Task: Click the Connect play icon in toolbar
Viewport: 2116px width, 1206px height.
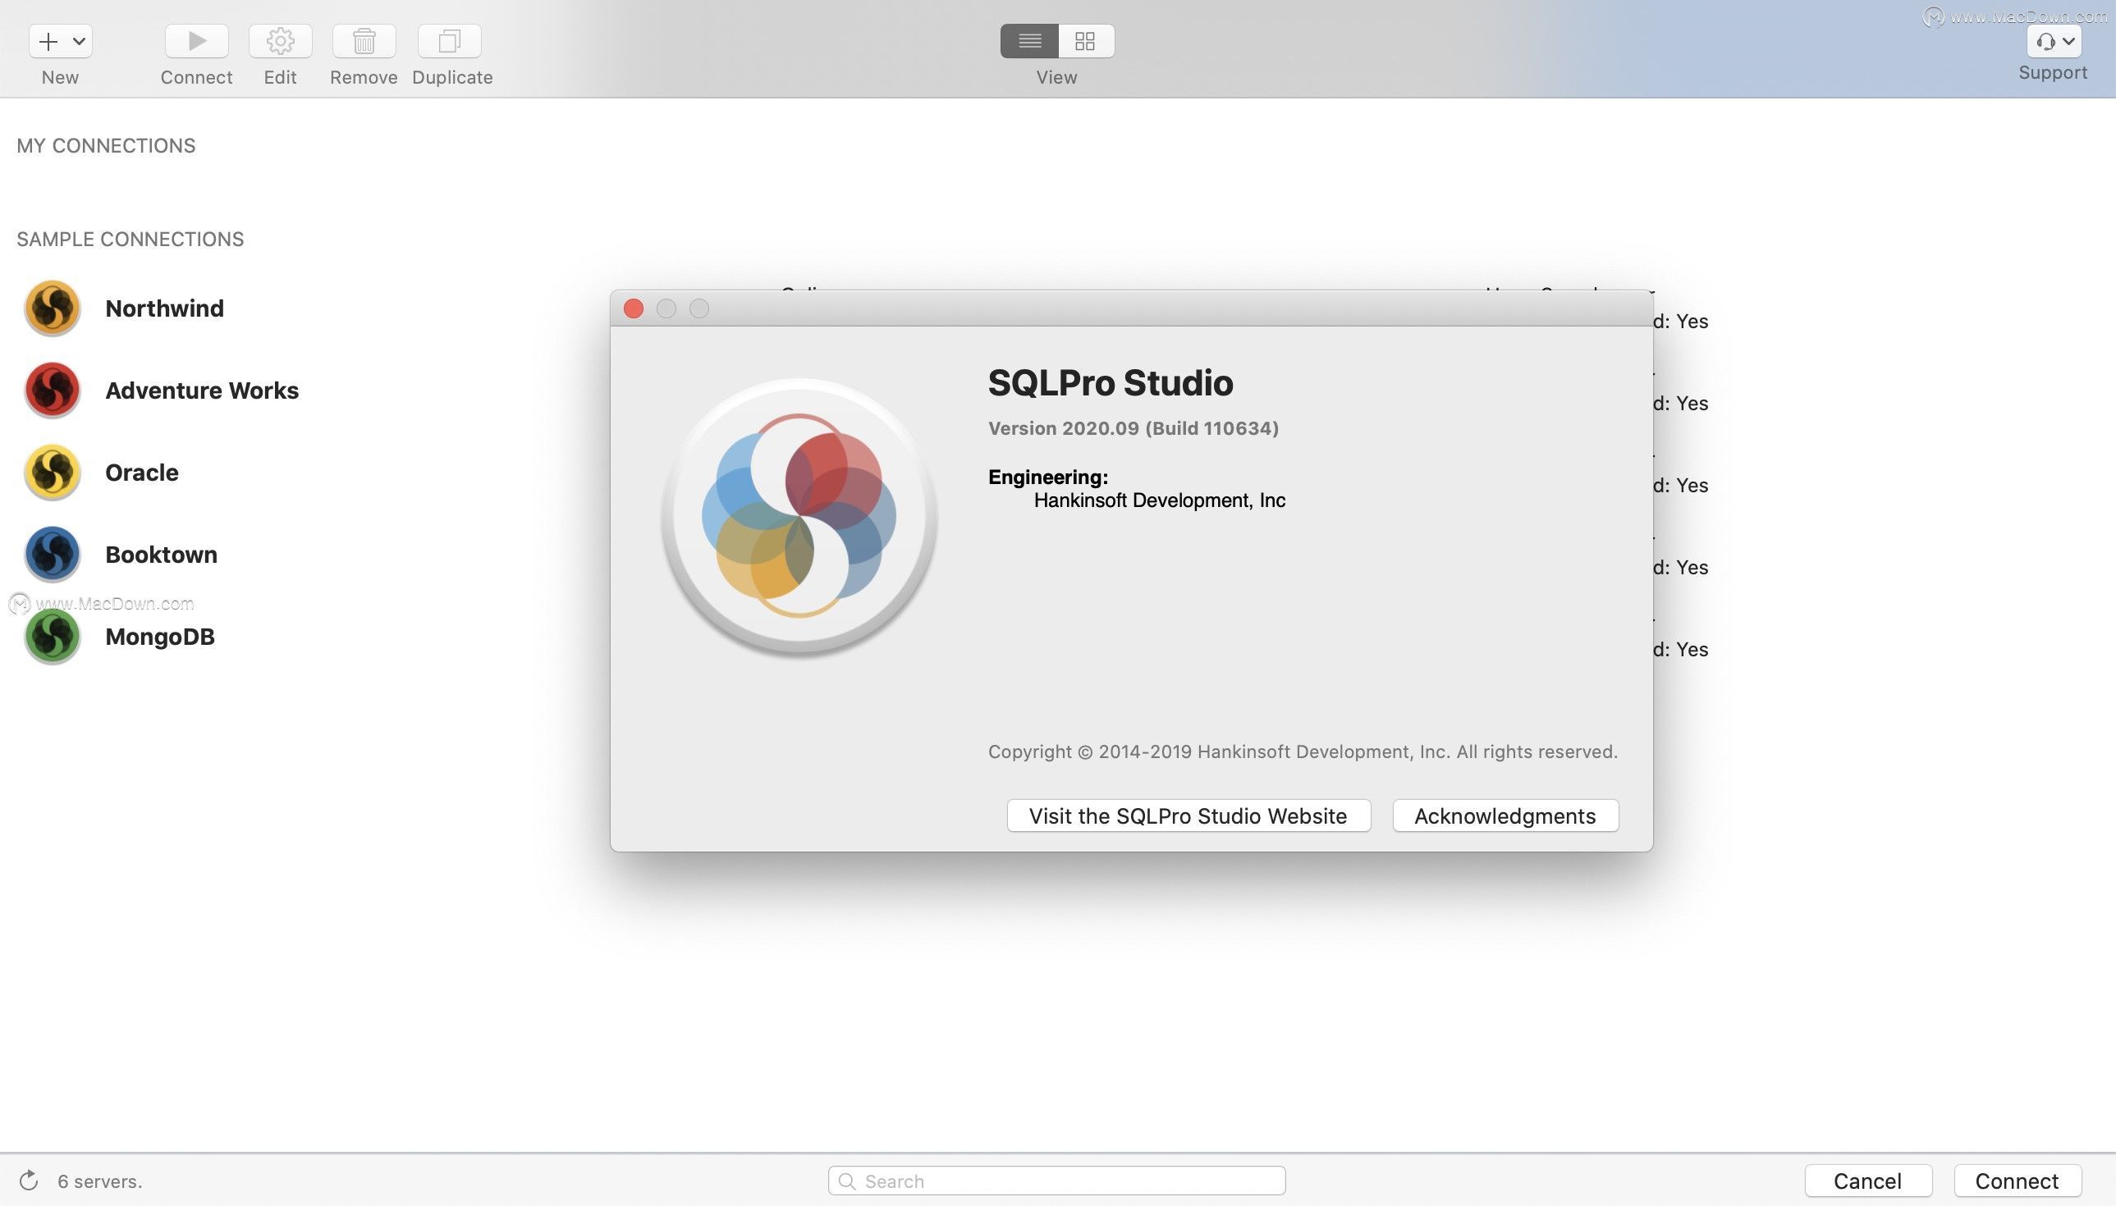Action: coord(196,40)
